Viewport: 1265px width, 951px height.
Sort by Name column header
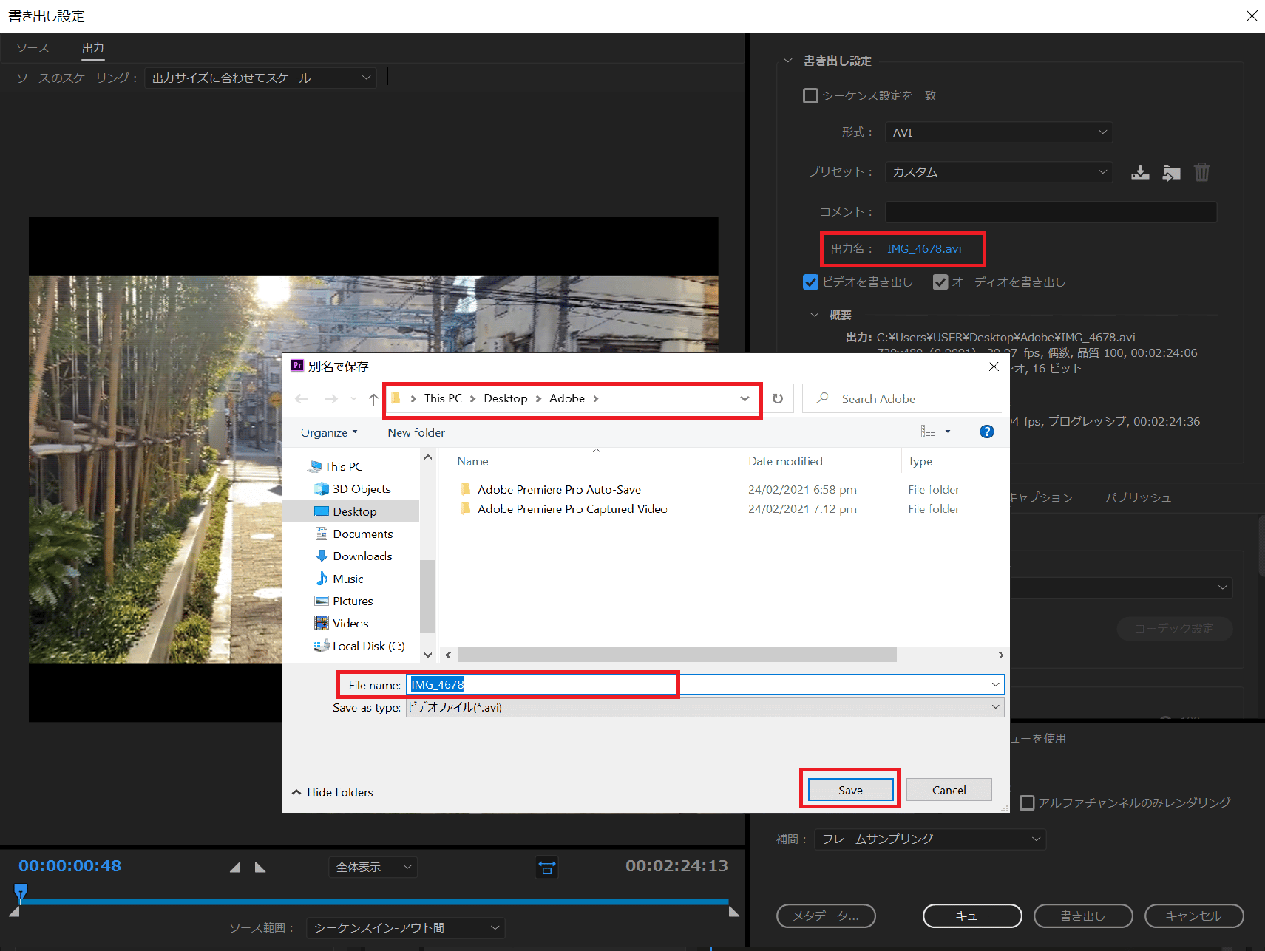[472, 461]
